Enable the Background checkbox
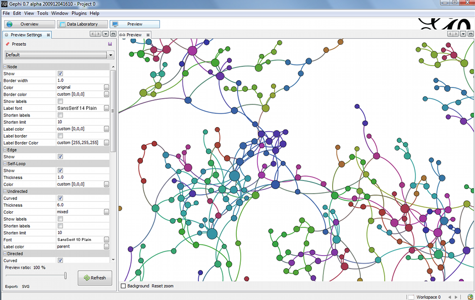The image size is (475, 300). pos(123,286)
